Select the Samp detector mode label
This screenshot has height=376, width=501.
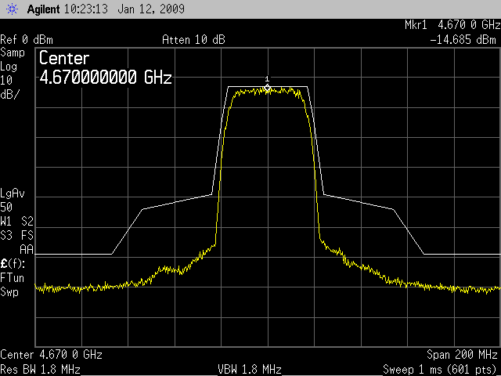pos(13,52)
